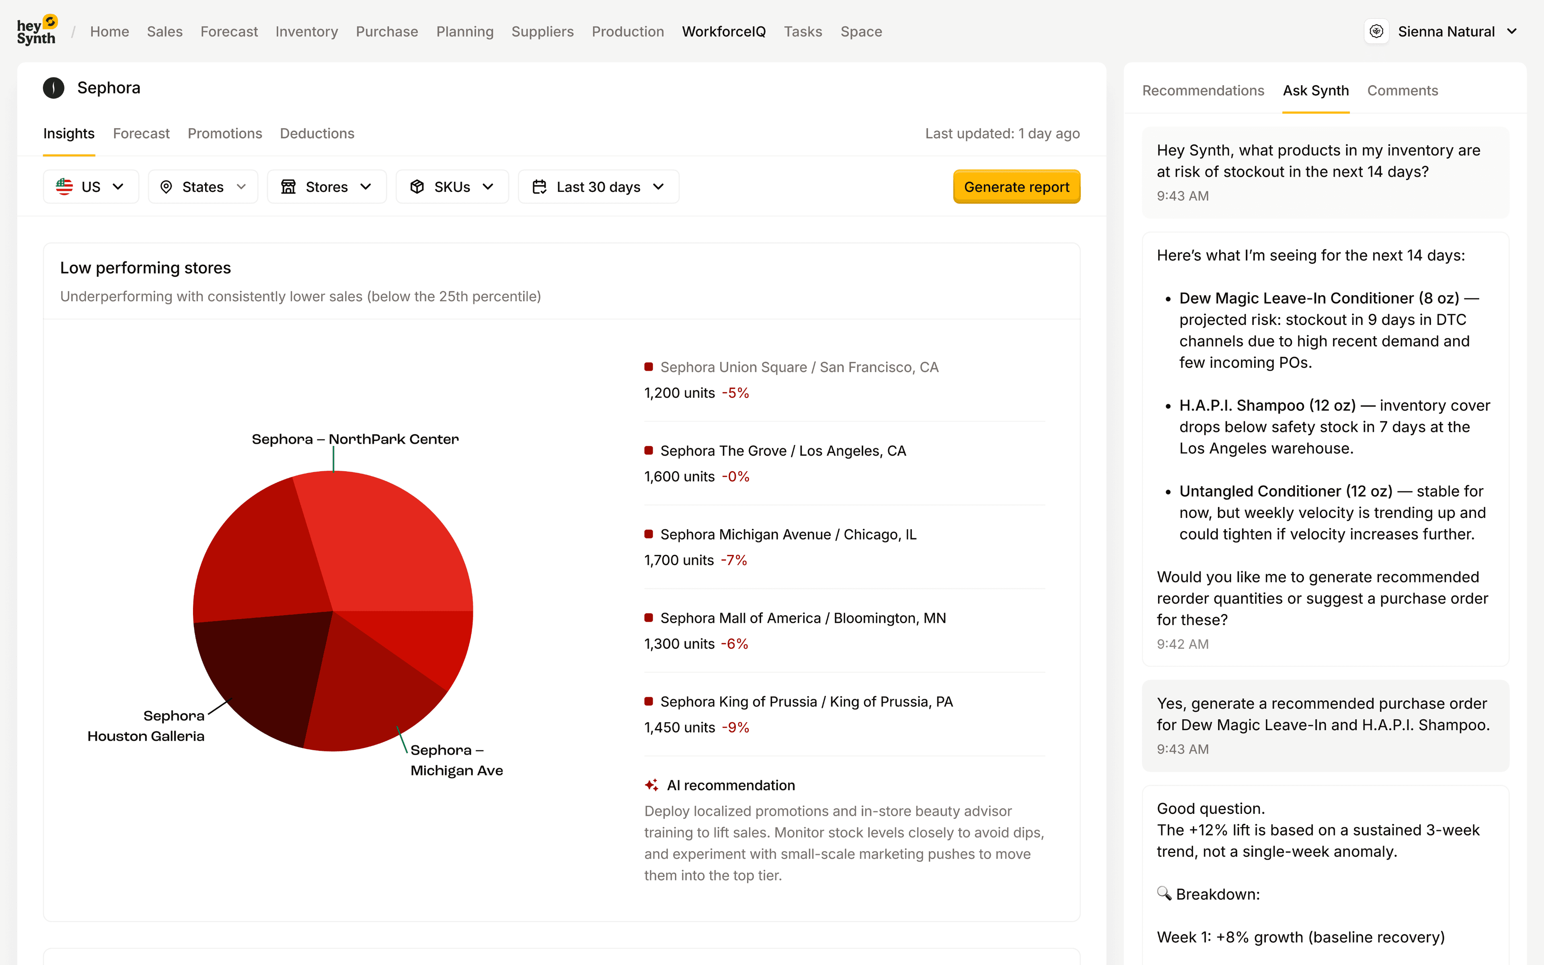The height and width of the screenshot is (965, 1544).
Task: Click the Generate report button
Action: click(x=1016, y=186)
